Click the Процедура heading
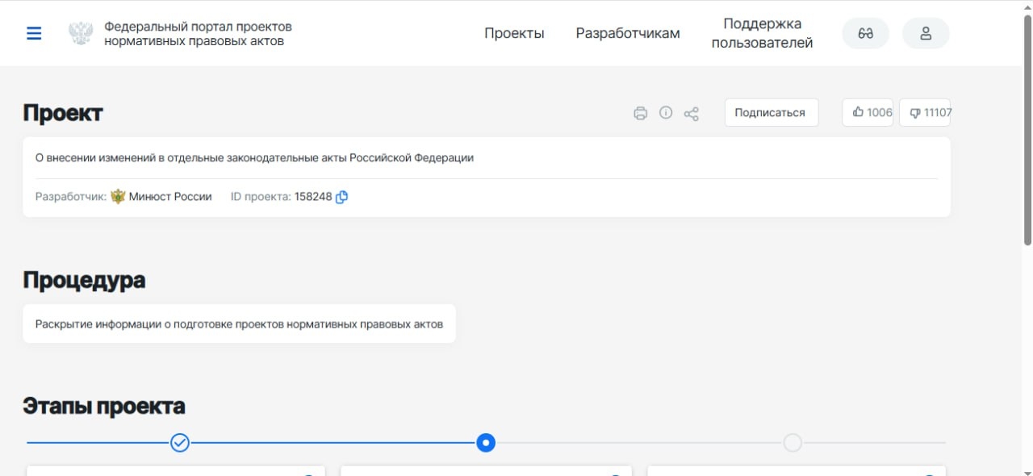The height and width of the screenshot is (476, 1033). point(84,281)
